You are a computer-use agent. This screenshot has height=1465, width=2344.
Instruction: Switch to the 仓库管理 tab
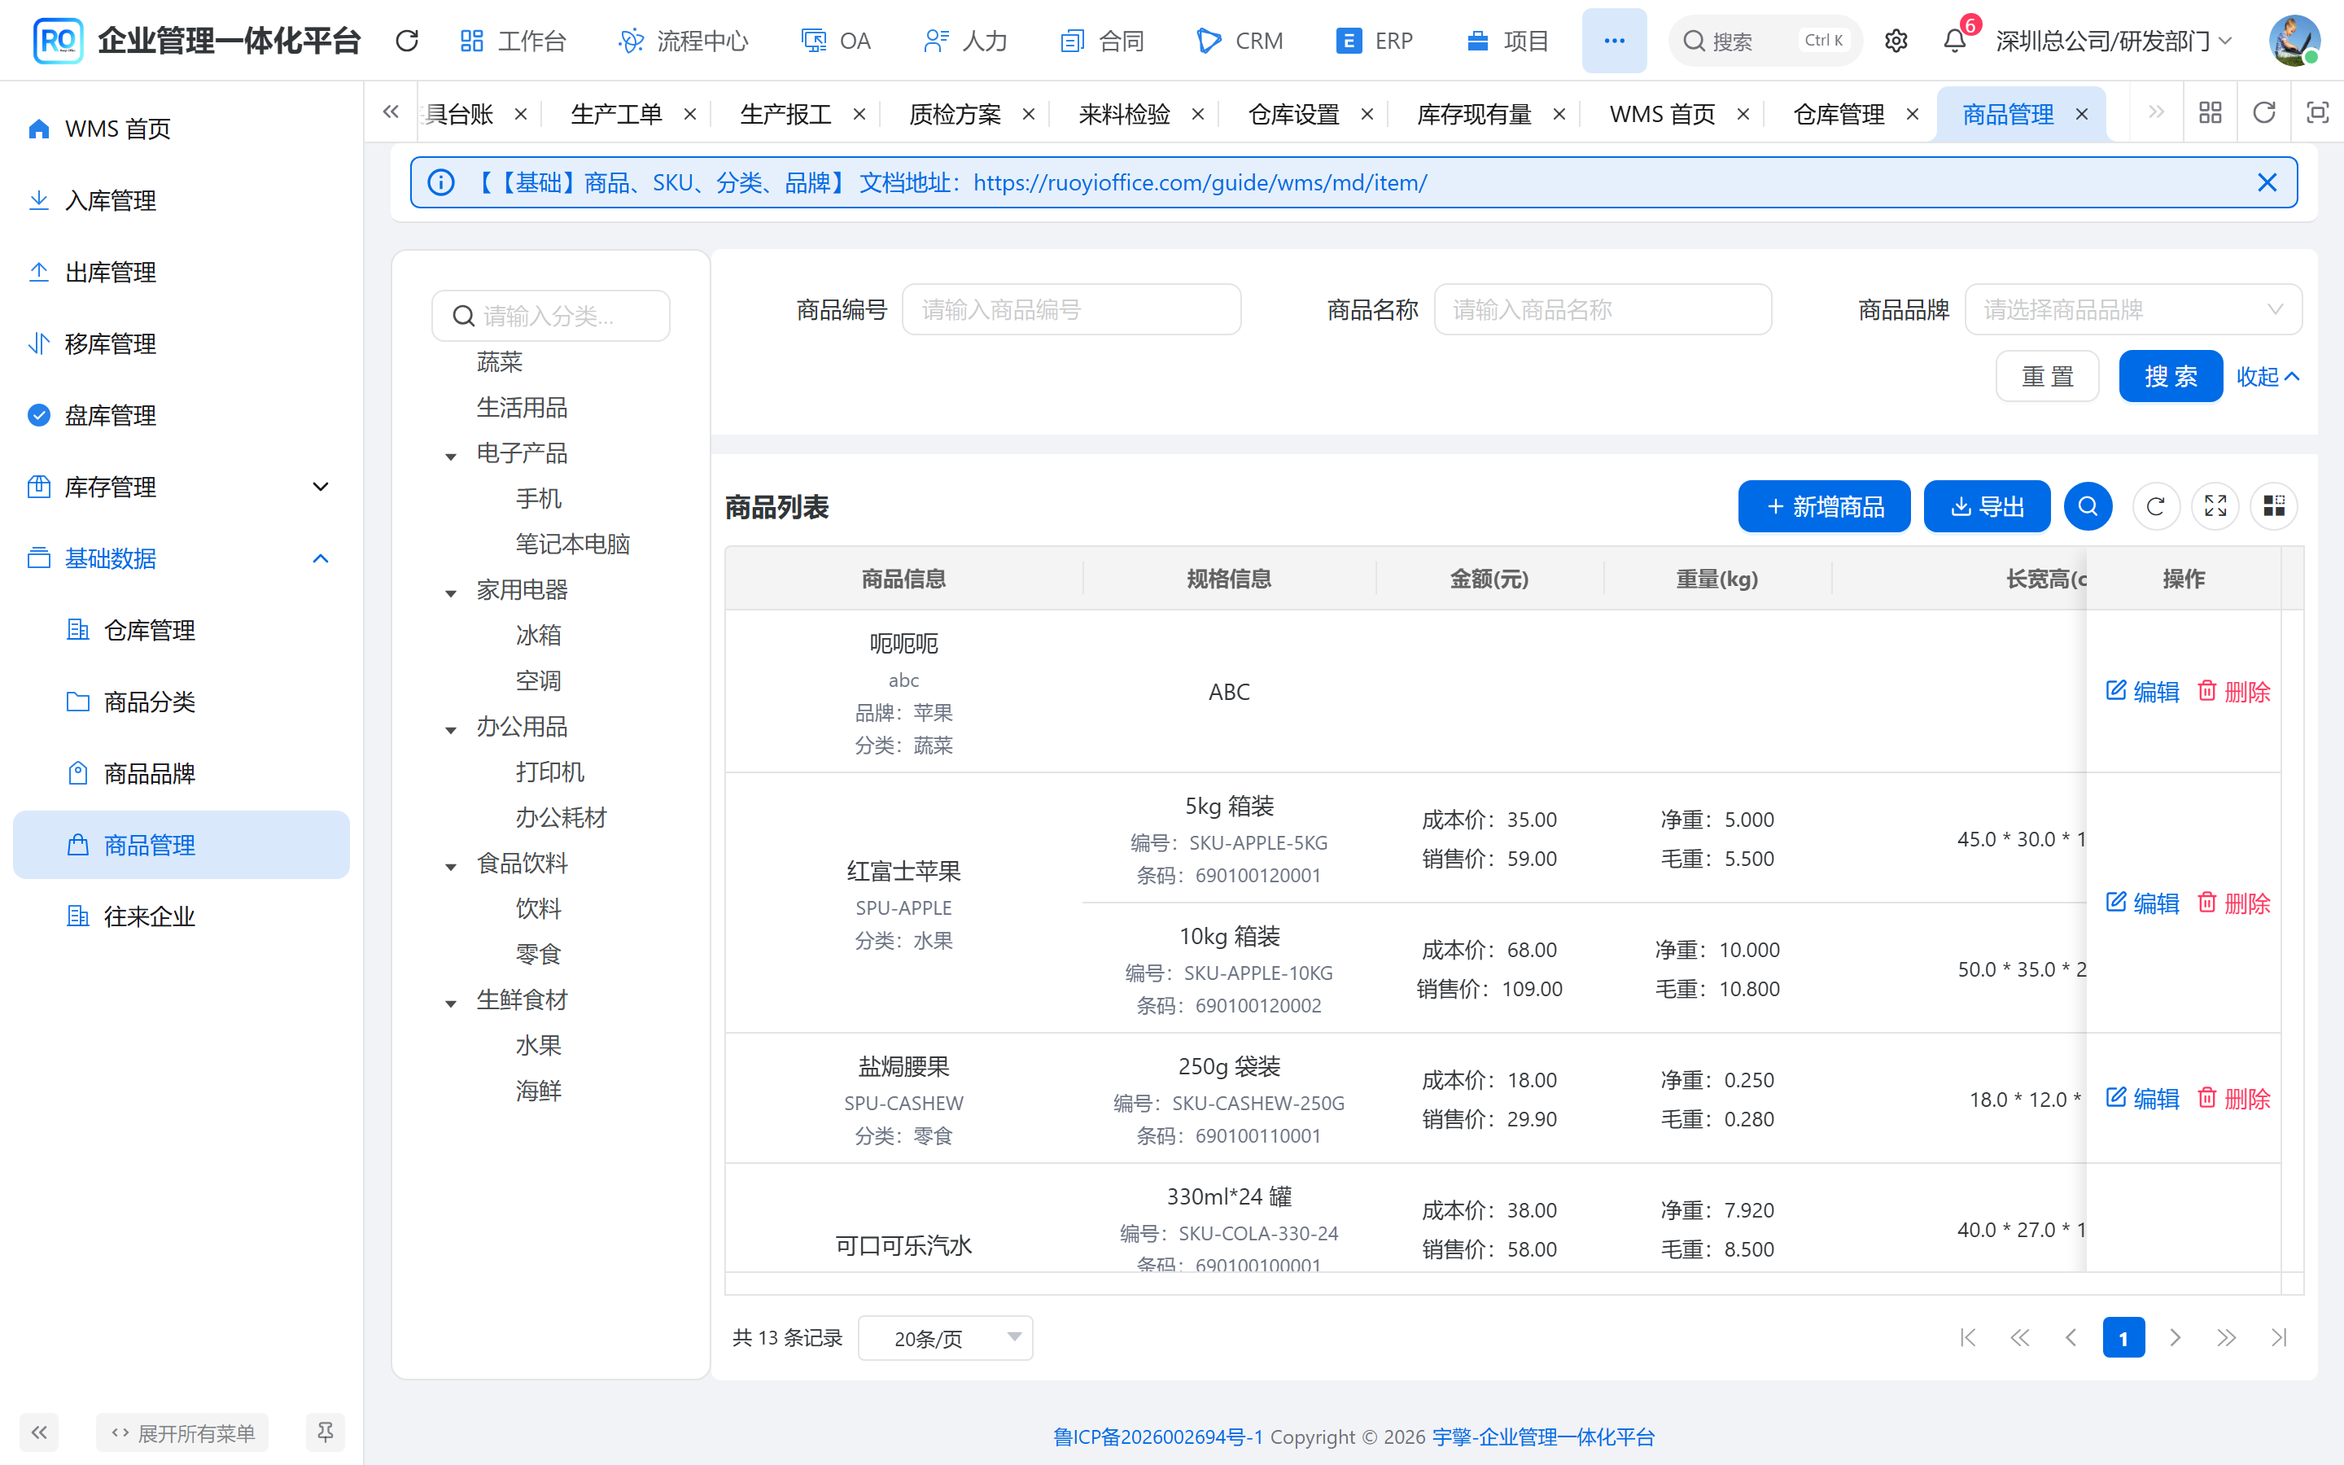click(x=1839, y=114)
